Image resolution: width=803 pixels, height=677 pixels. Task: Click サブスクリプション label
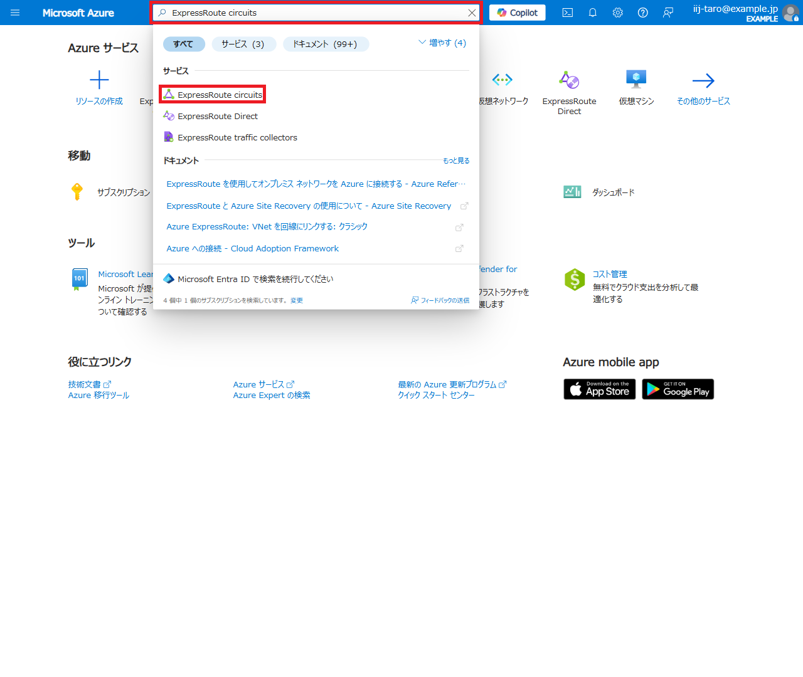[x=124, y=192]
